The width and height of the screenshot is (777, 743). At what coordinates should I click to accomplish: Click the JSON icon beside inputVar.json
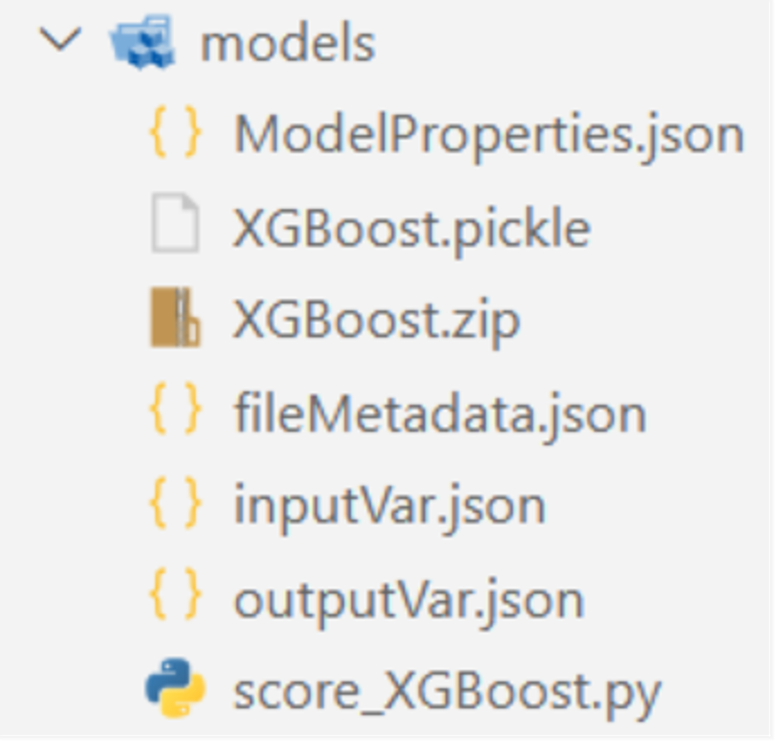tap(176, 505)
